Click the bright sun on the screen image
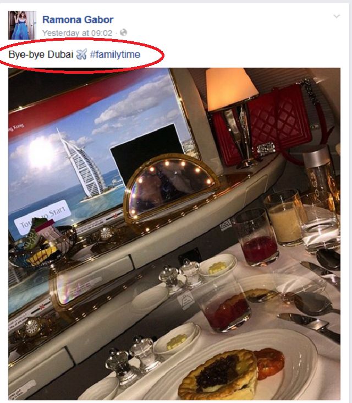This screenshot has width=352, height=403. (x=41, y=153)
